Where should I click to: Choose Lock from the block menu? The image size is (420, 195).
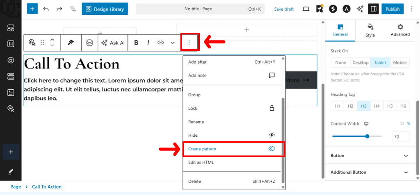click(x=232, y=108)
